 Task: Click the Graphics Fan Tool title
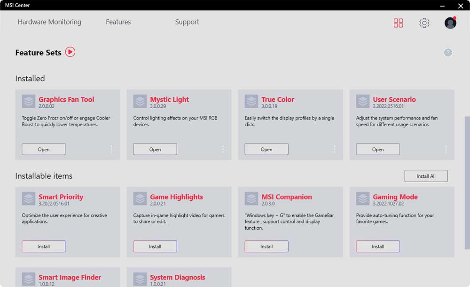click(x=66, y=99)
